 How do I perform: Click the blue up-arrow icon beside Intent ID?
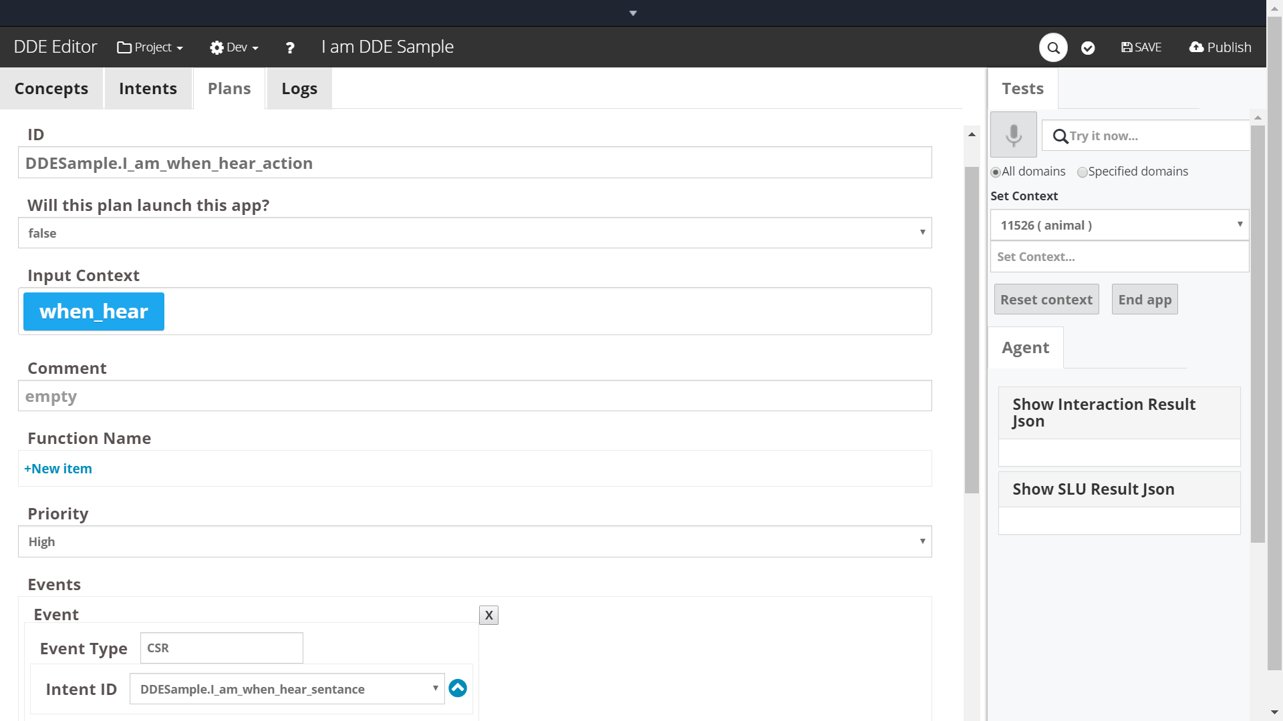click(458, 688)
